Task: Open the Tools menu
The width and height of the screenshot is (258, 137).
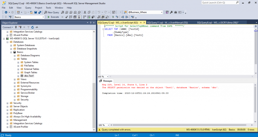Action: 48,8
